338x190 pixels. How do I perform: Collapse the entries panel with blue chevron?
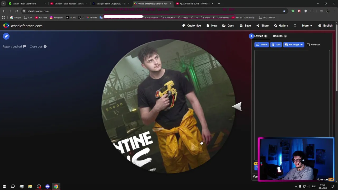(251, 36)
